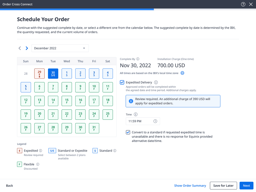Image resolution: width=256 pixels, height=192 pixels.
Task: Click the info icon next to Standard legend
Action: pyautogui.click(x=115, y=150)
